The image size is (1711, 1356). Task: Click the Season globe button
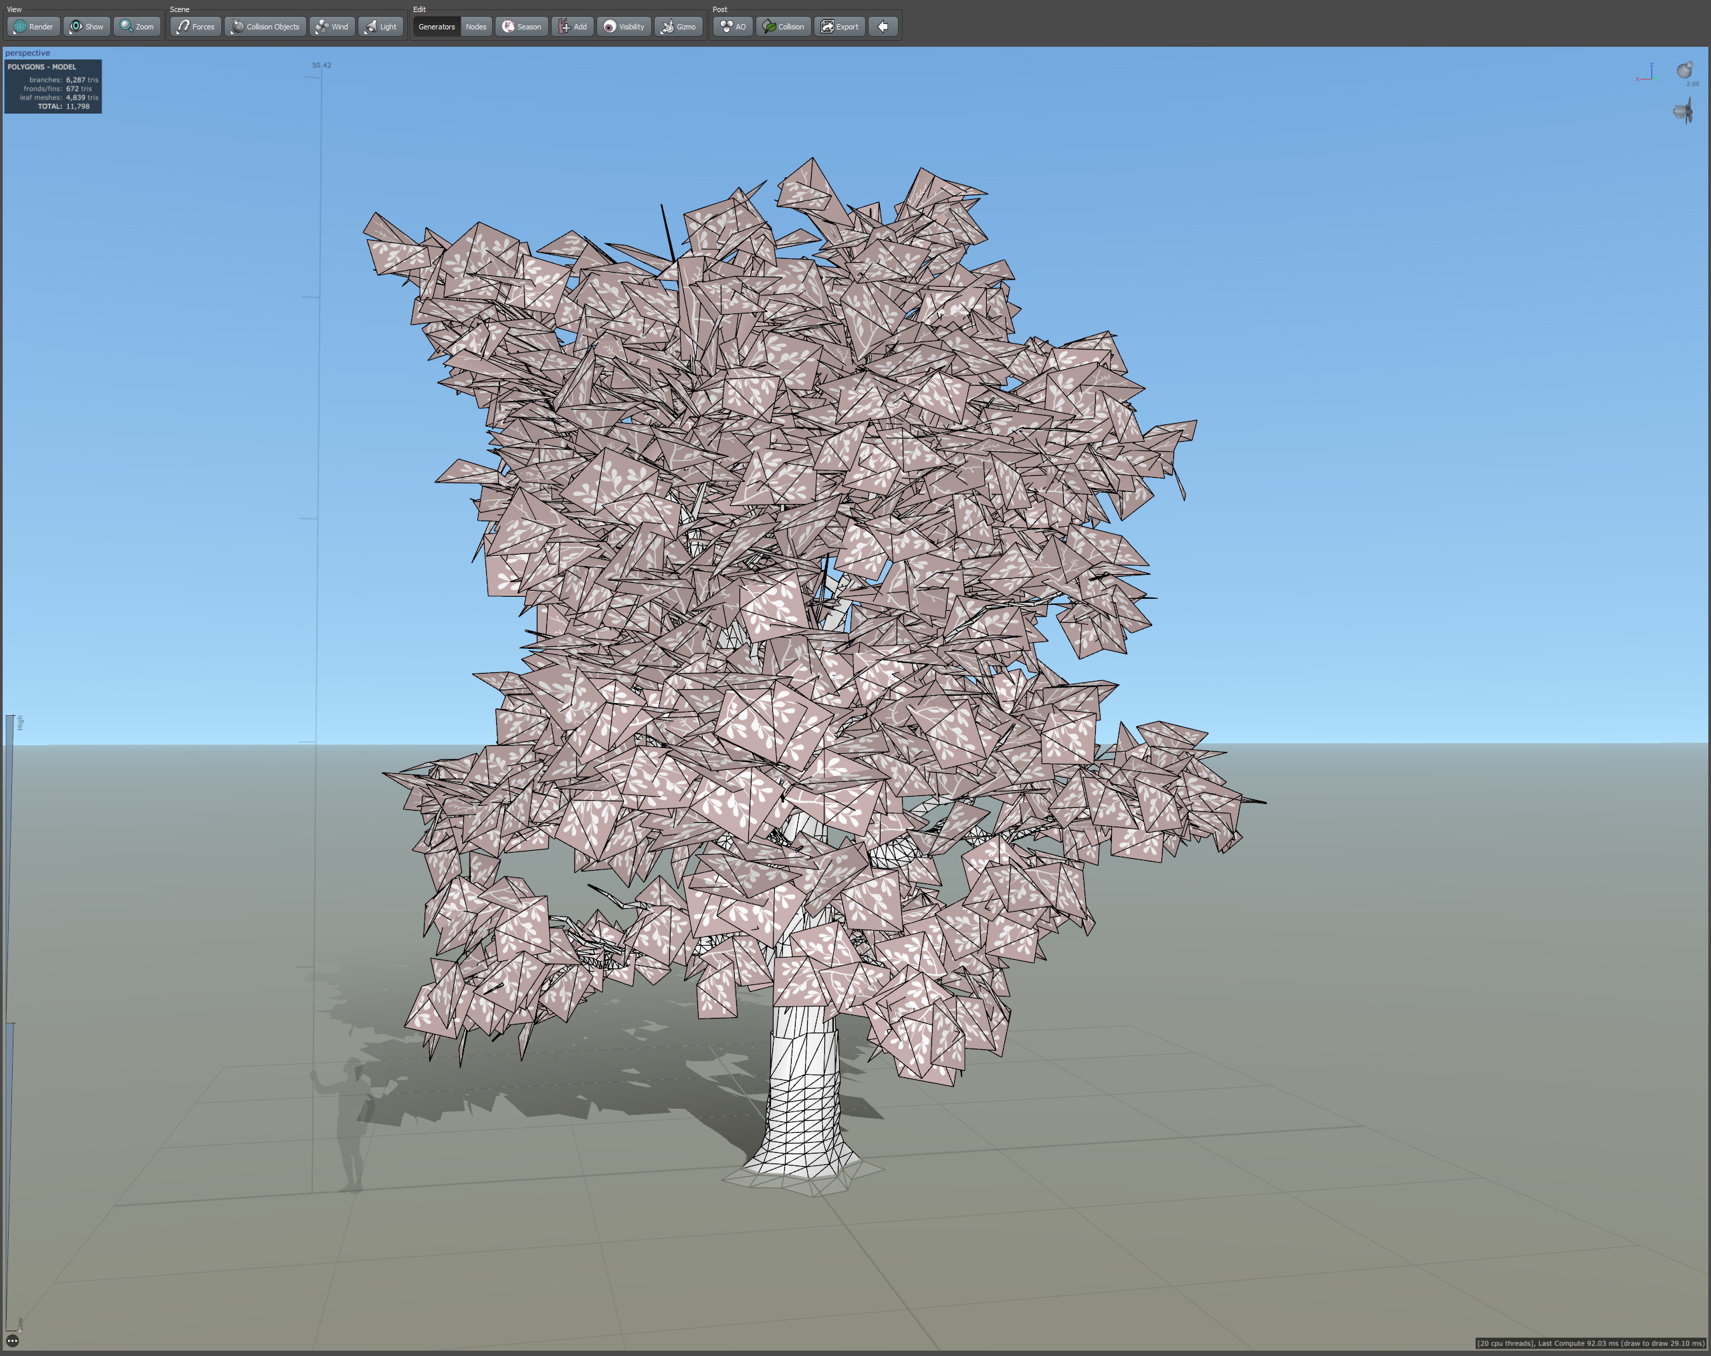point(522,26)
